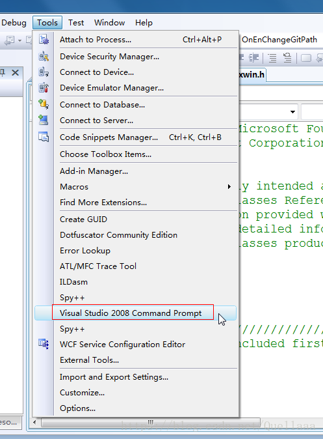
Task: Click the Device Emulator Manager icon
Action: click(44, 88)
